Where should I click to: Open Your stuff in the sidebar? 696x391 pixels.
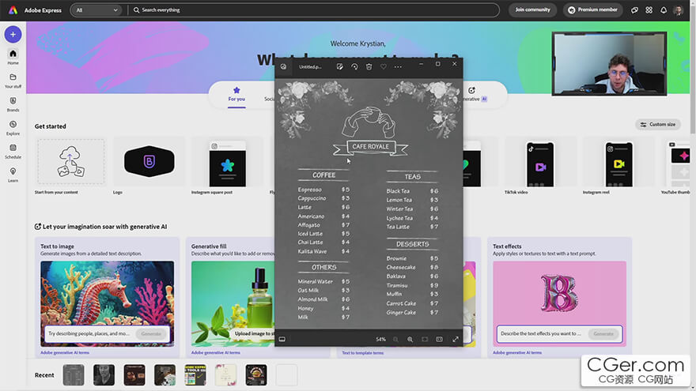[x=13, y=81]
